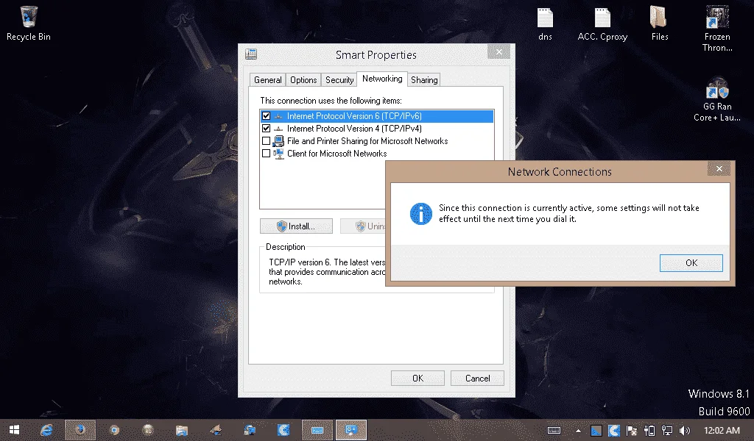Open the Action Center flag icon
The height and width of the screenshot is (441, 754).
[x=631, y=431]
